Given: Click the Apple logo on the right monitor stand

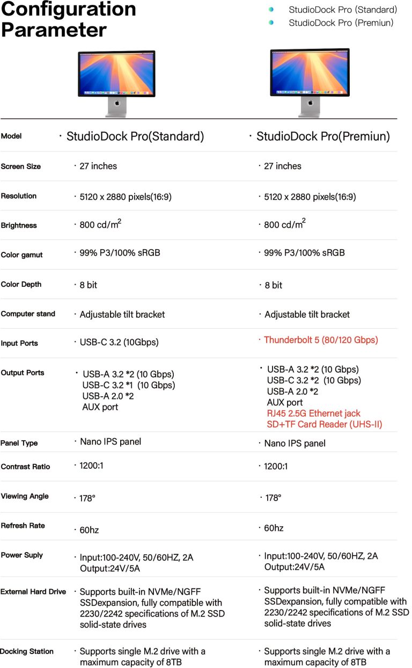Looking at the screenshot, I should (x=310, y=103).
